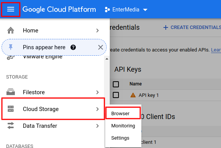This screenshot has width=221, height=148.
Task: Check the API key 1 row checkbox
Action: 116,95
